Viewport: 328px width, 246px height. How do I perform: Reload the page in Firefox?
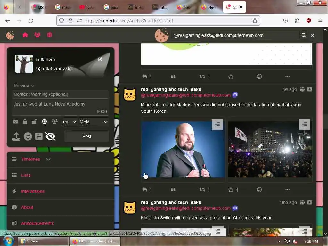31,21
